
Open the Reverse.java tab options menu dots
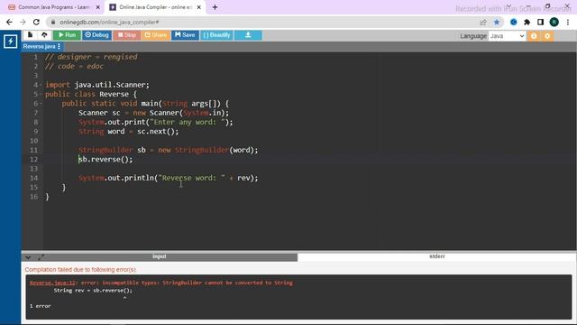[x=59, y=46]
